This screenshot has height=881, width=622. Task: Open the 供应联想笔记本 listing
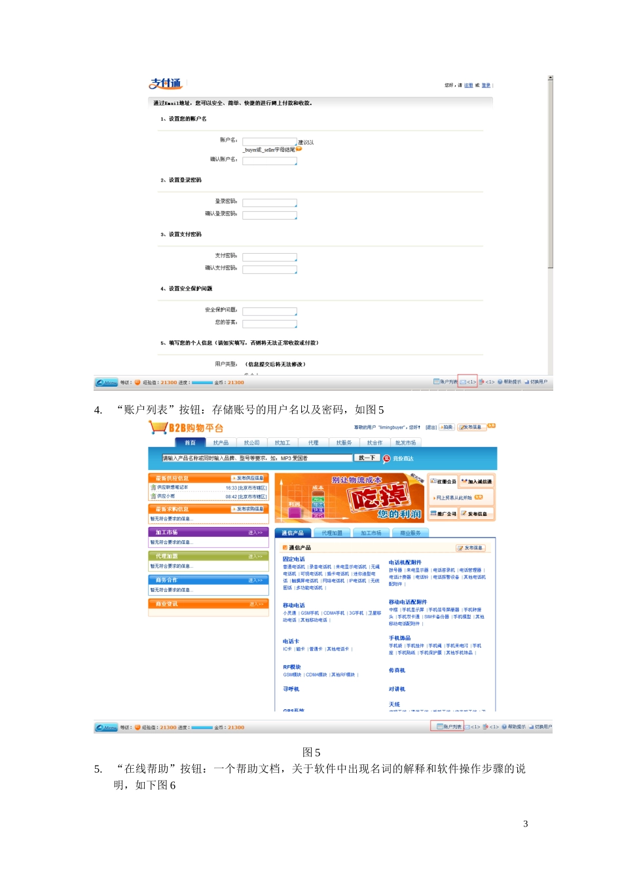pos(172,488)
